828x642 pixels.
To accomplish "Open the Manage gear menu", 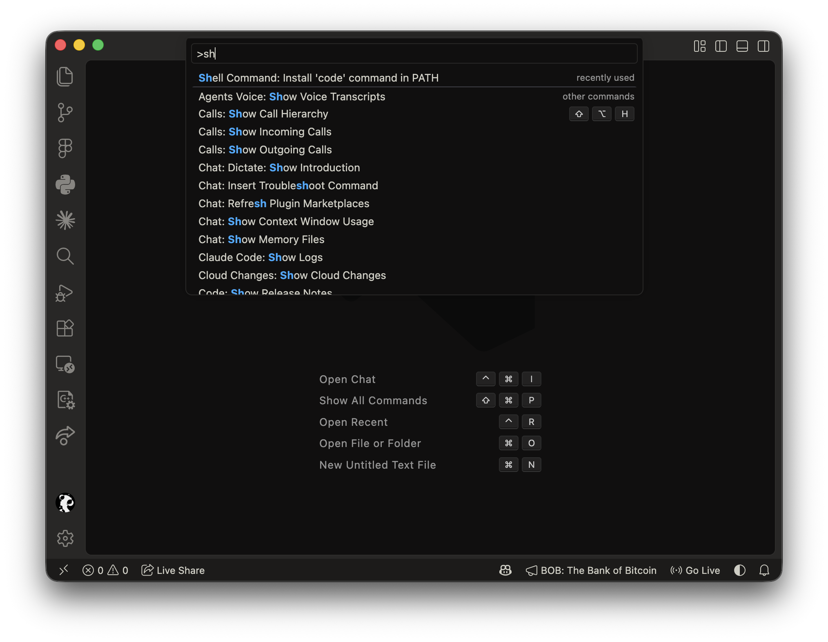I will 65,538.
